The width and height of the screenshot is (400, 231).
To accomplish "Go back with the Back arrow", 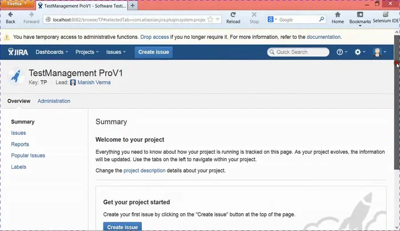I will (x=10, y=18).
